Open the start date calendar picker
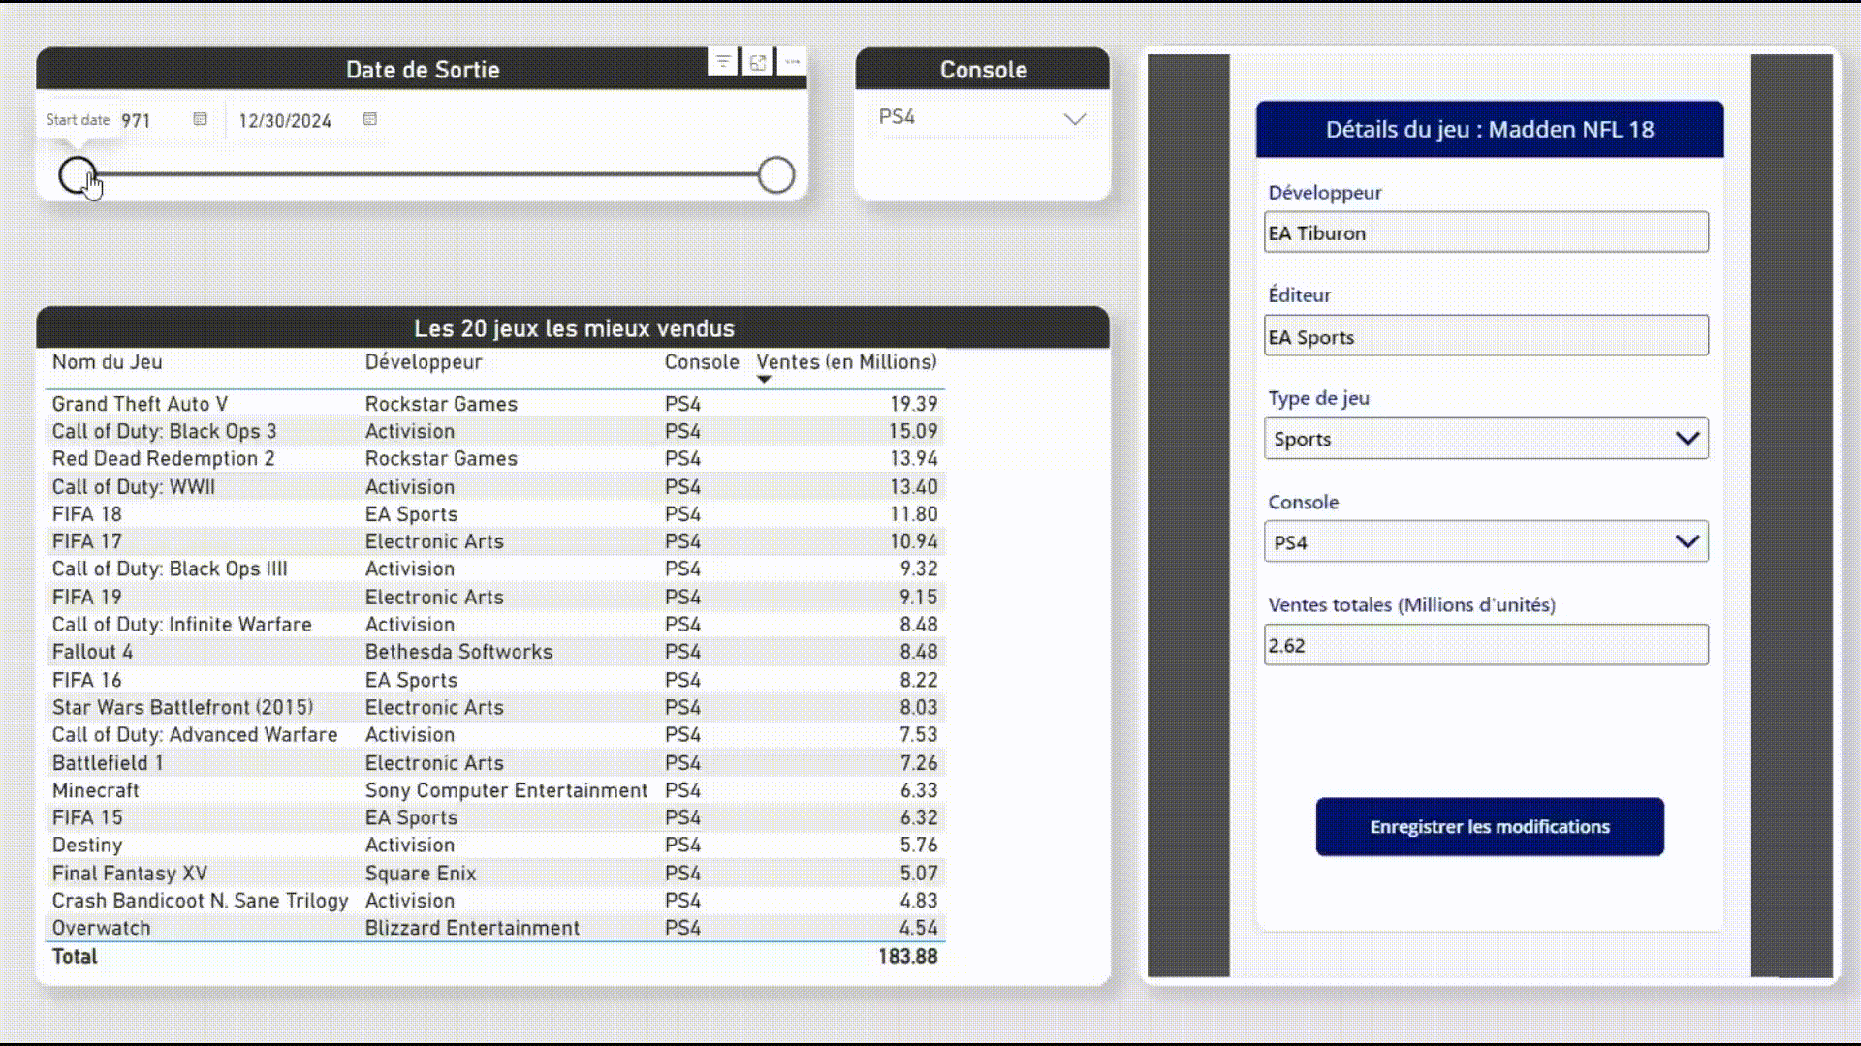 pyautogui.click(x=200, y=119)
